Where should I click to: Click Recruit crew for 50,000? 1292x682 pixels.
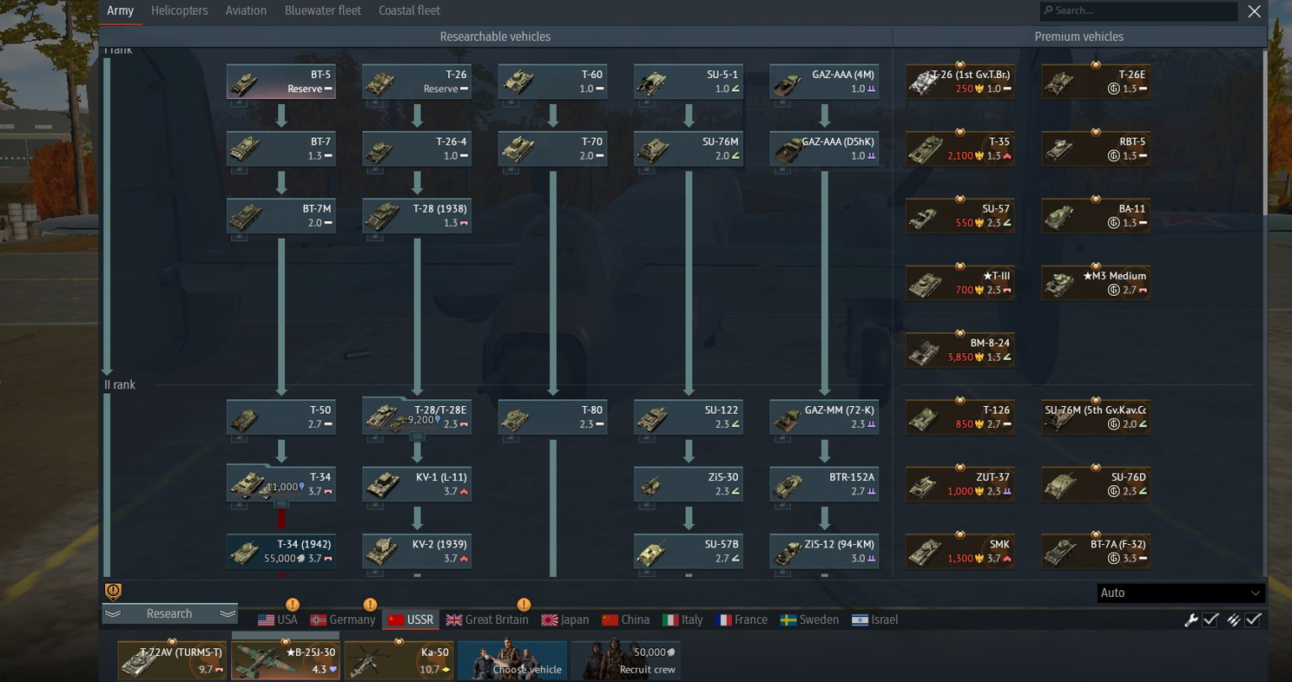(625, 660)
